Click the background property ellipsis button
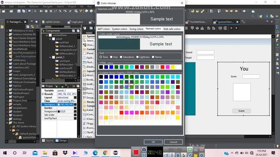This screenshot has width=280, height=157. tap(75, 105)
